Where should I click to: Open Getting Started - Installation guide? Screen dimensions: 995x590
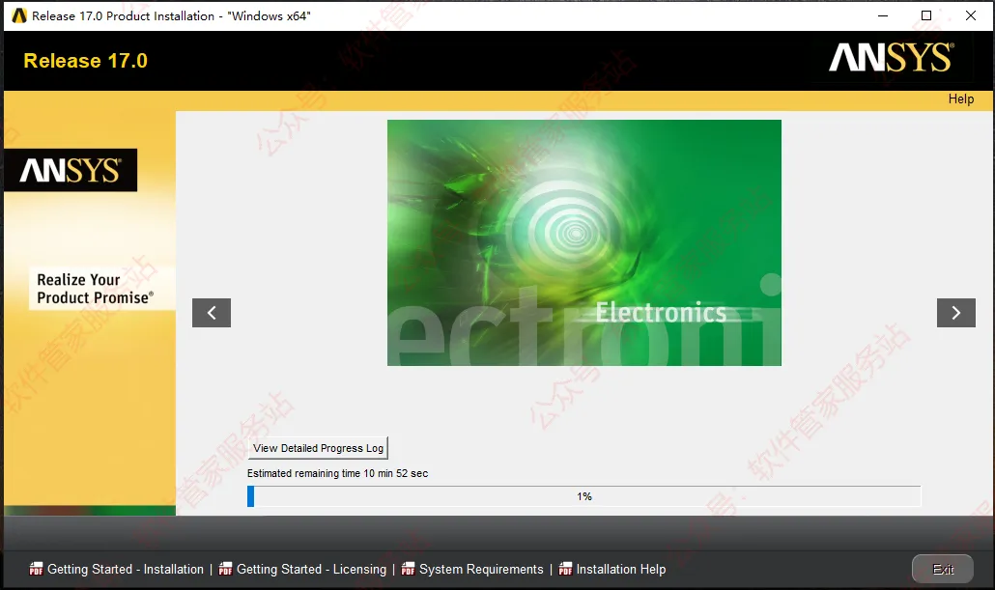(126, 569)
